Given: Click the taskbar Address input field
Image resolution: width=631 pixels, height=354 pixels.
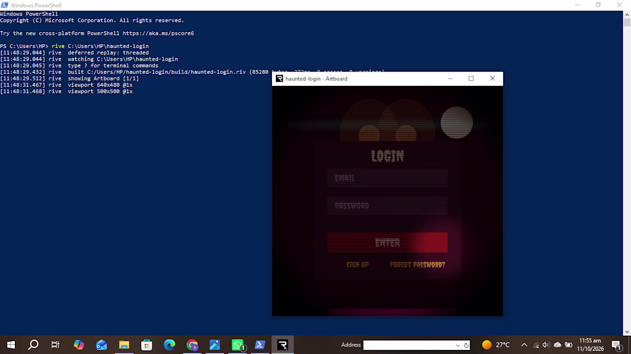Looking at the screenshot, I should pyautogui.click(x=409, y=345).
